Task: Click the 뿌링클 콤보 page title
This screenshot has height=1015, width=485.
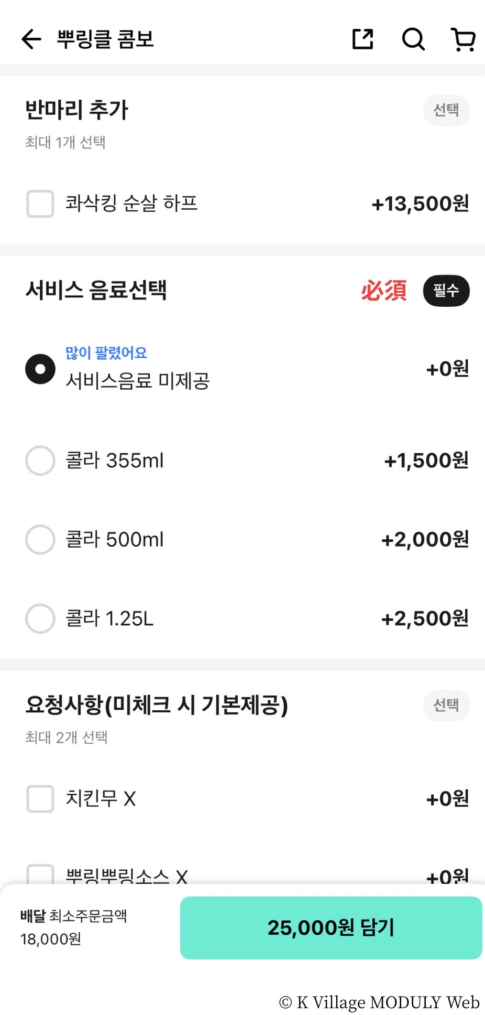Action: (x=105, y=39)
